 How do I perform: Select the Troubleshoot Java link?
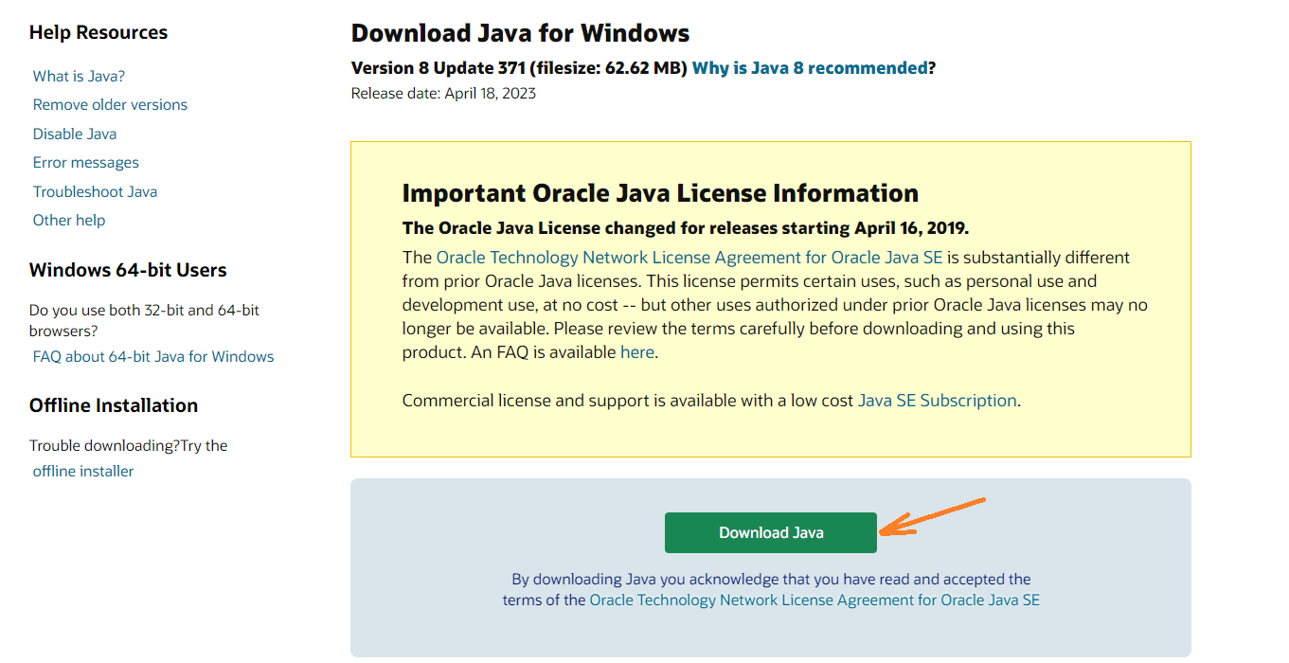pyautogui.click(x=95, y=191)
